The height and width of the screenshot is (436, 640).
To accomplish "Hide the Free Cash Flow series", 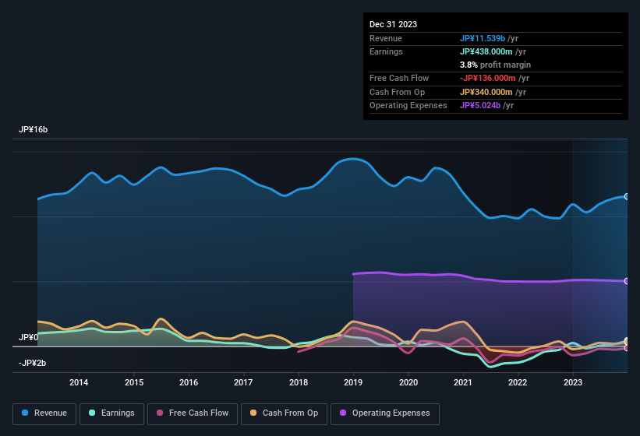I will (x=192, y=413).
